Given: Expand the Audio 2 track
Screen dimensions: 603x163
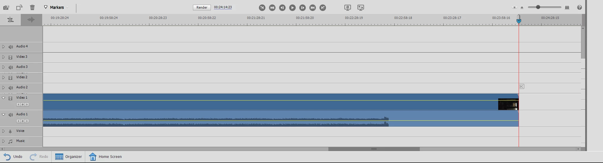Looking at the screenshot, I should pos(3,88).
